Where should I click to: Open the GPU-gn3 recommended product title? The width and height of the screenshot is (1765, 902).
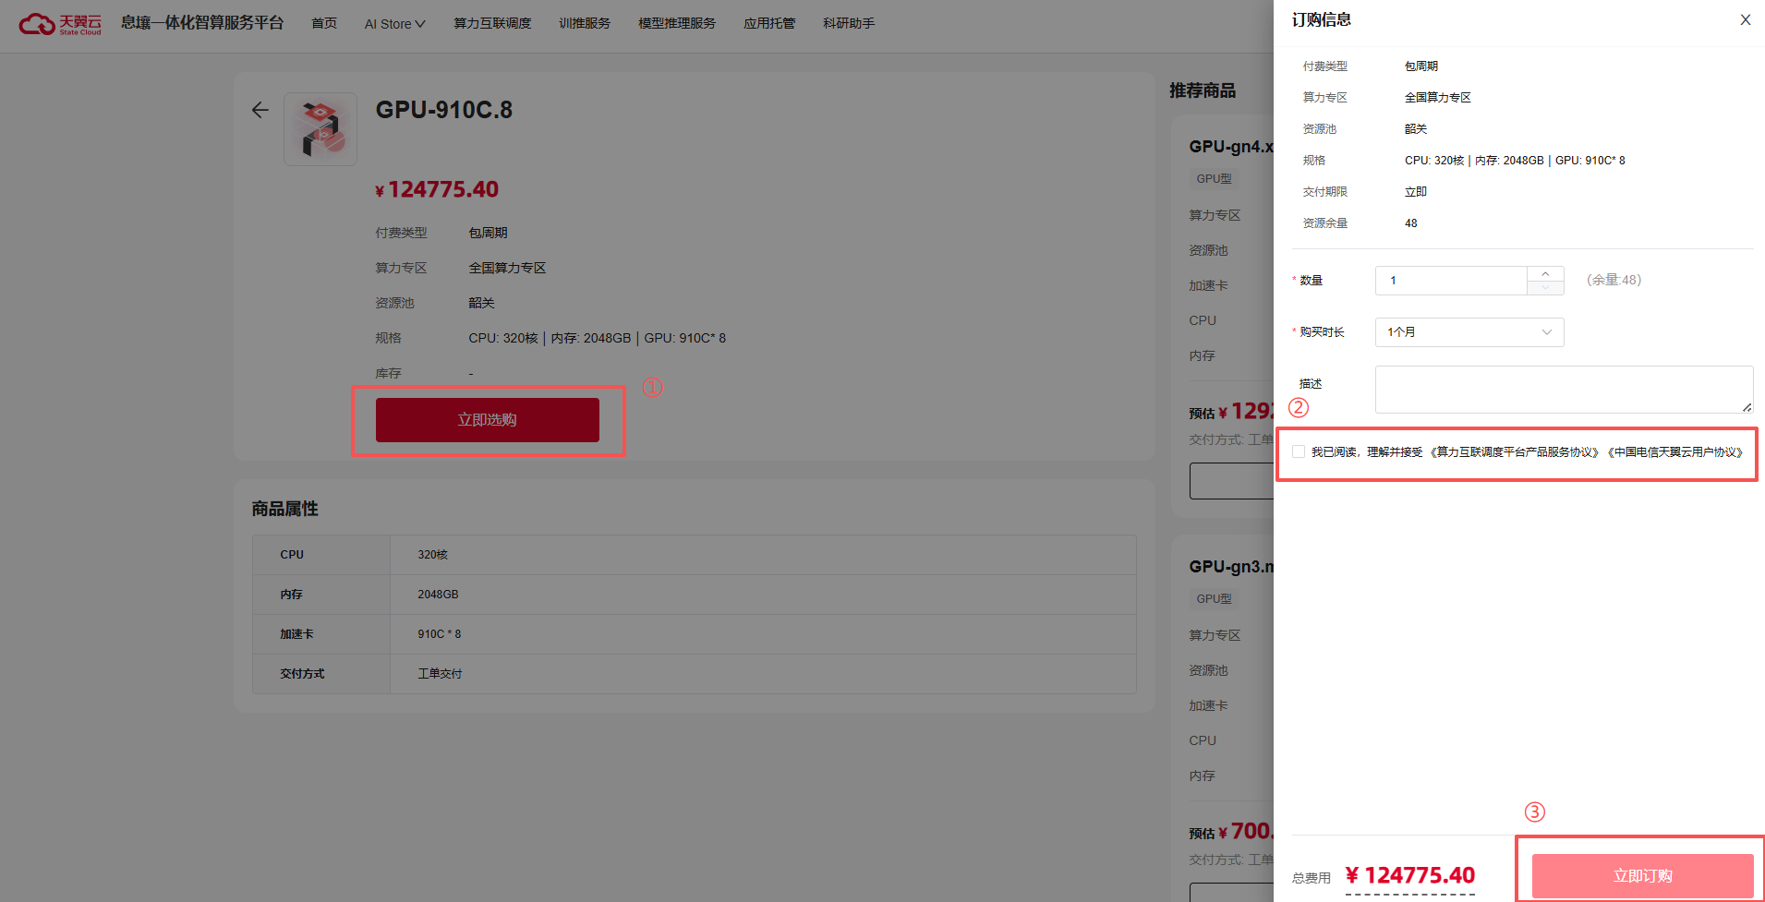[x=1231, y=567]
